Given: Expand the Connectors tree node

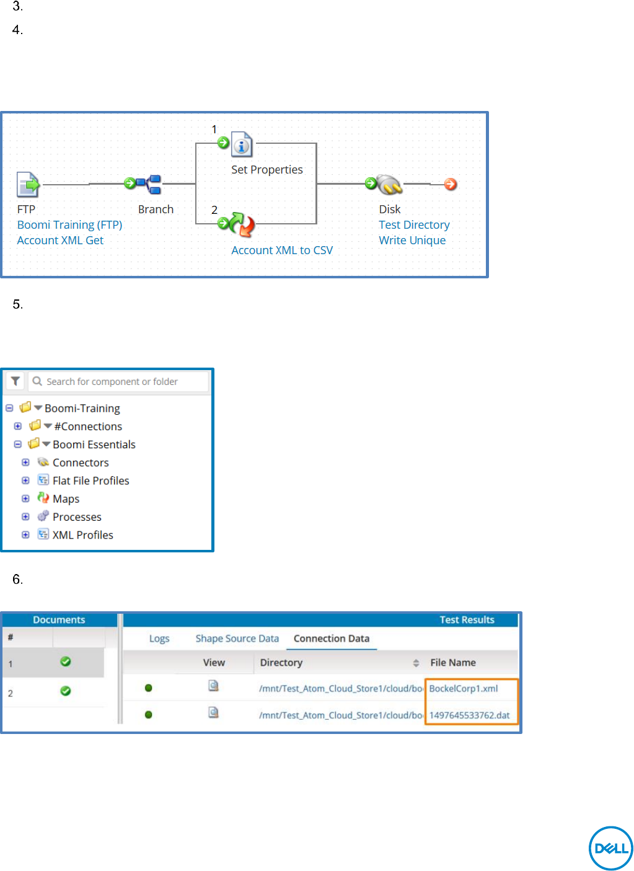Looking at the screenshot, I should (25, 462).
